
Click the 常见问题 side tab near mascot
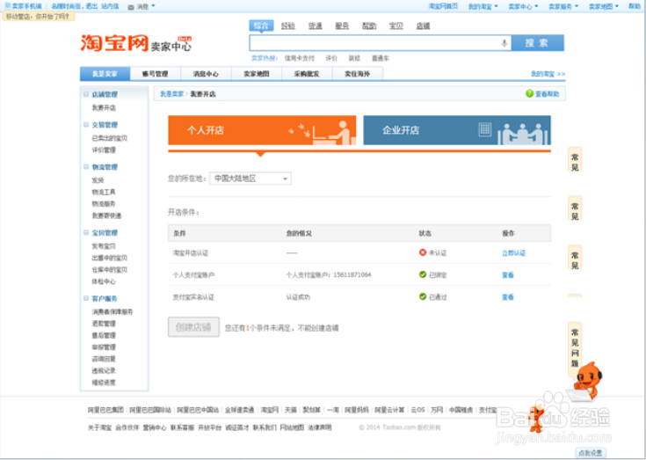point(575,347)
